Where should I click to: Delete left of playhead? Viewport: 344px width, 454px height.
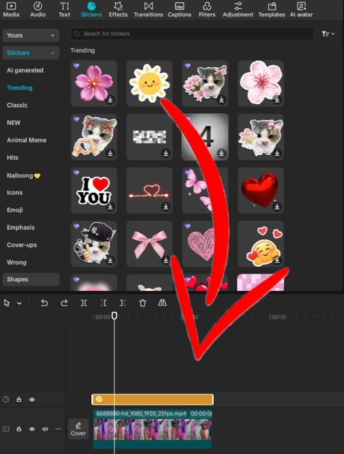click(103, 303)
